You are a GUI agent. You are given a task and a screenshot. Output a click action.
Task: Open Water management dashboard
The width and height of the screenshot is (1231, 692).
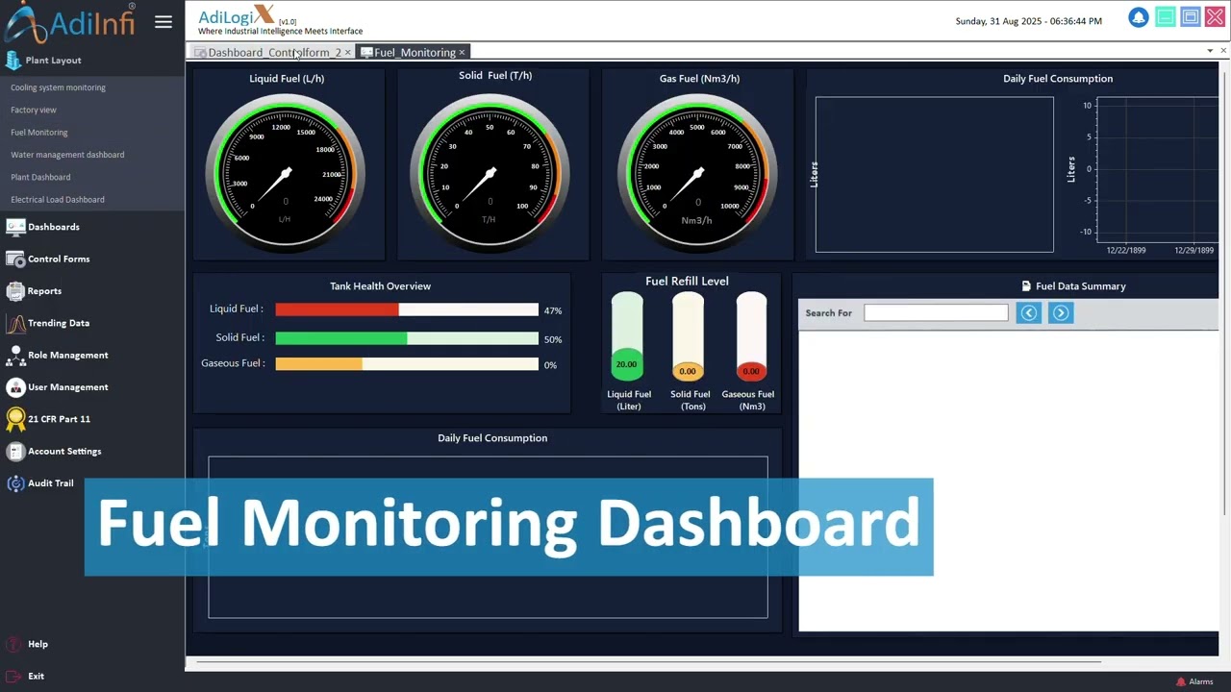coord(67,155)
